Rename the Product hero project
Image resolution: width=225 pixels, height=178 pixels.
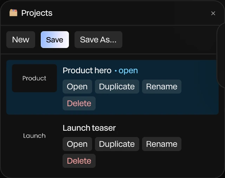162,87
